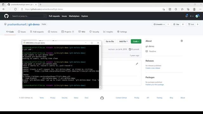Select the Projects tab
Image resolution: width=203 pixels, height=114 pixels.
(x=68, y=32)
